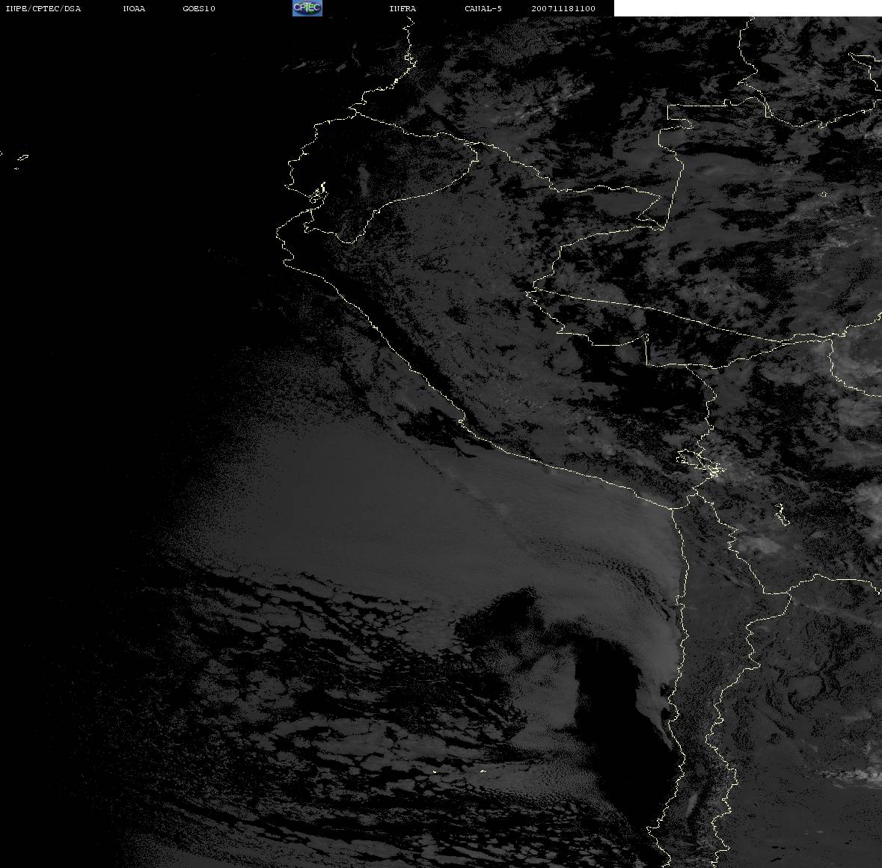Click the GOES10 satellite label
882x868 pixels.
(198, 8)
